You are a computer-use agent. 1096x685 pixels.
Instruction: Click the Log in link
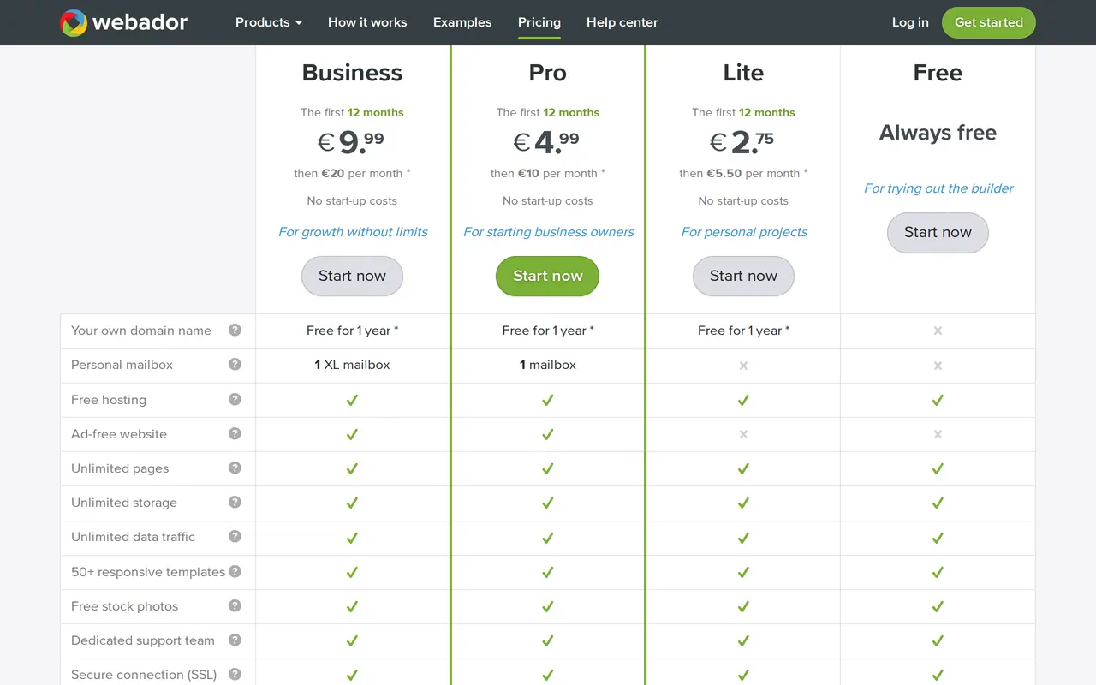(x=910, y=22)
